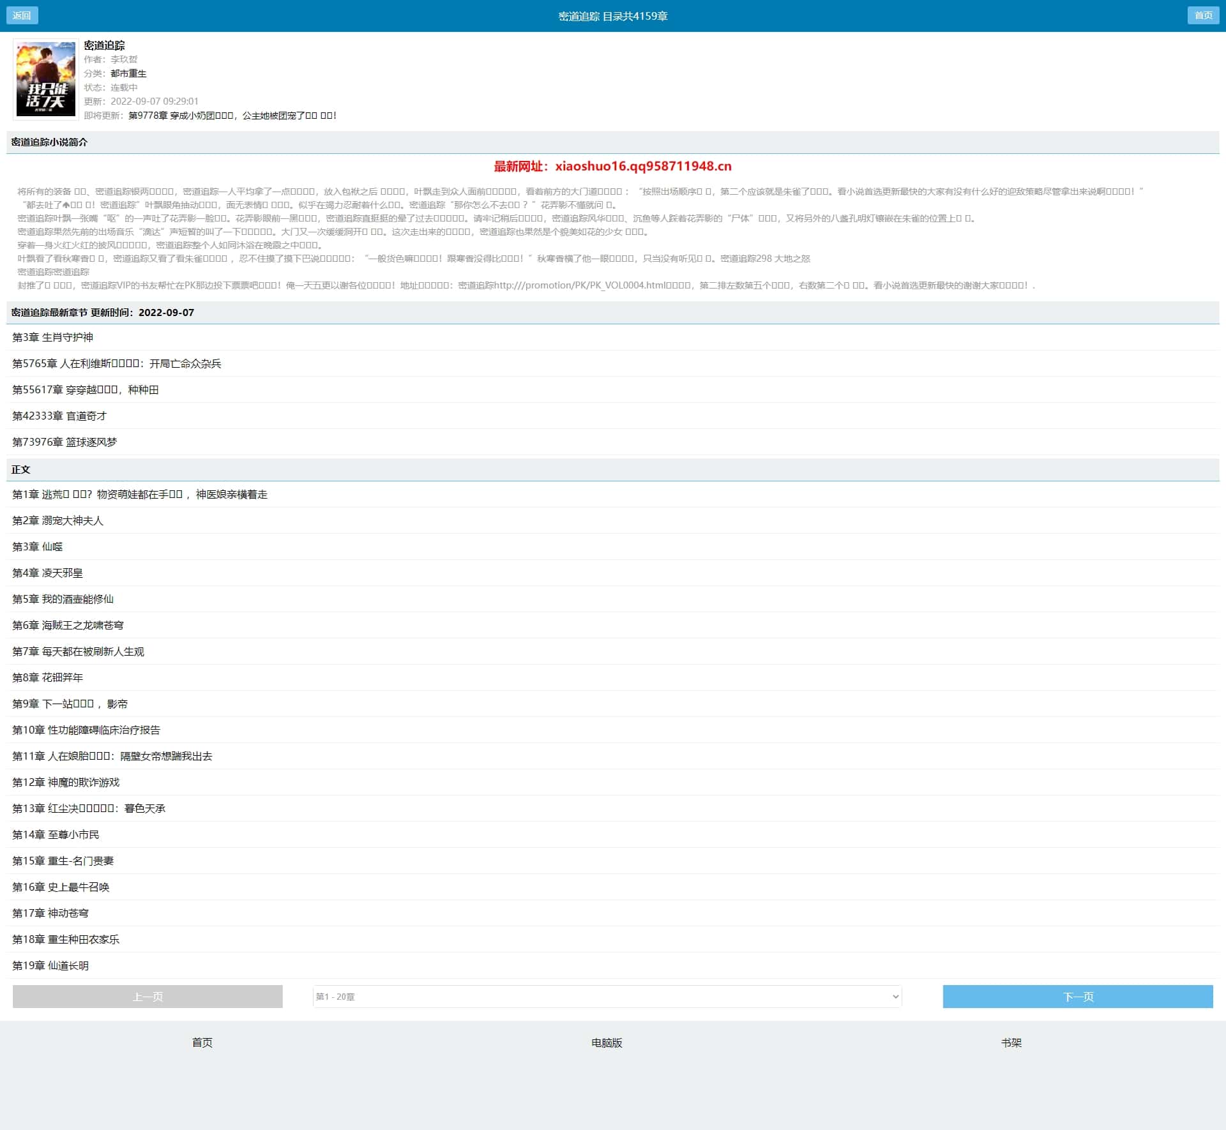Open 第12章 神魔的欺诈游戏
The width and height of the screenshot is (1226, 1130).
(66, 782)
